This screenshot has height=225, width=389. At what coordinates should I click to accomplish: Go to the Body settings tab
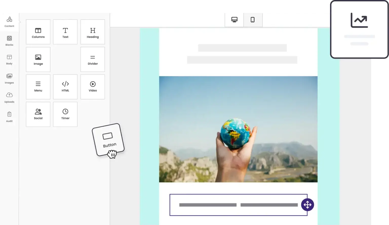point(9,60)
